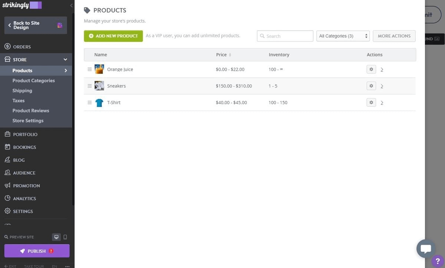Image resolution: width=445 pixels, height=268 pixels.
Task: Open Product Categories
Action: pos(34,80)
